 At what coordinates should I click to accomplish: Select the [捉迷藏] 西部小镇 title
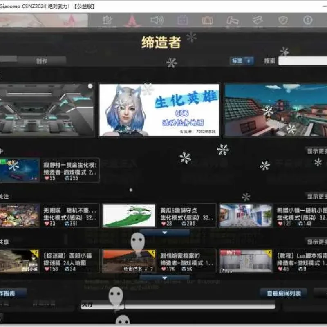(67, 256)
